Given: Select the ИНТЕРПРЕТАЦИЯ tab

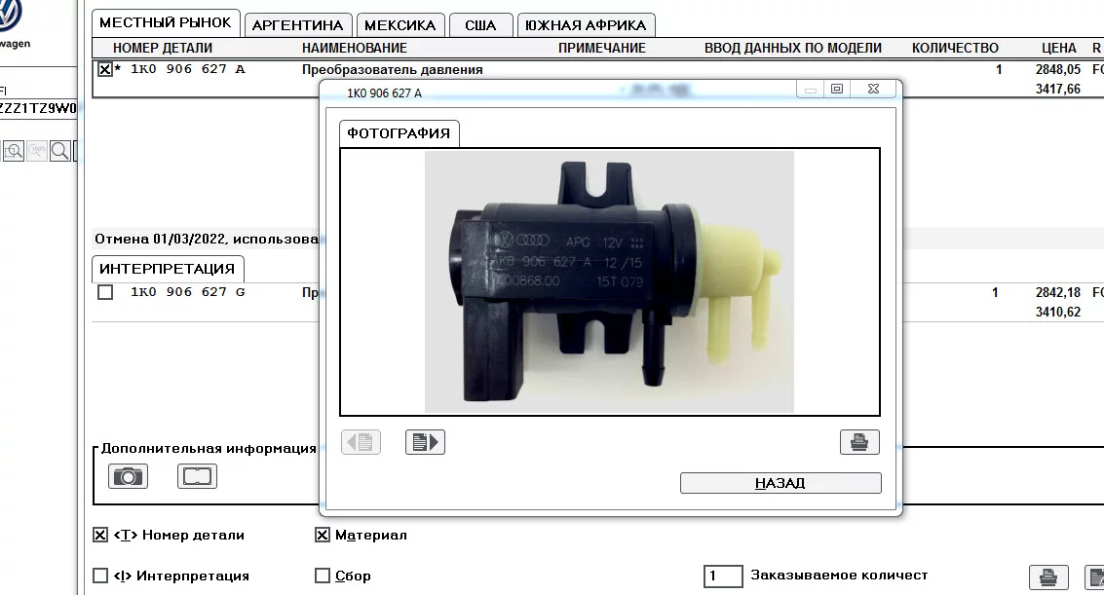Looking at the screenshot, I should click(167, 269).
